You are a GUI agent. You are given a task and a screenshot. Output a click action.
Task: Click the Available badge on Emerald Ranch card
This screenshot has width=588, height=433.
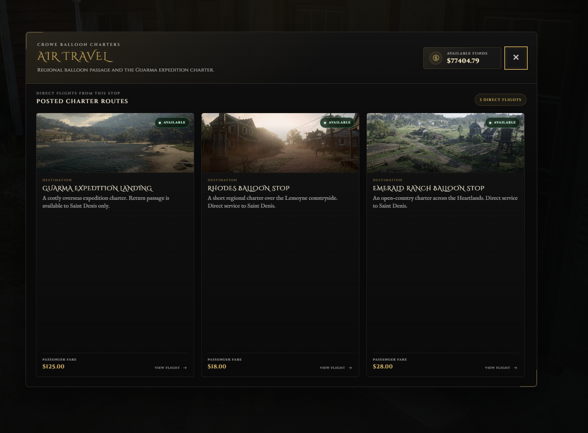coord(503,123)
